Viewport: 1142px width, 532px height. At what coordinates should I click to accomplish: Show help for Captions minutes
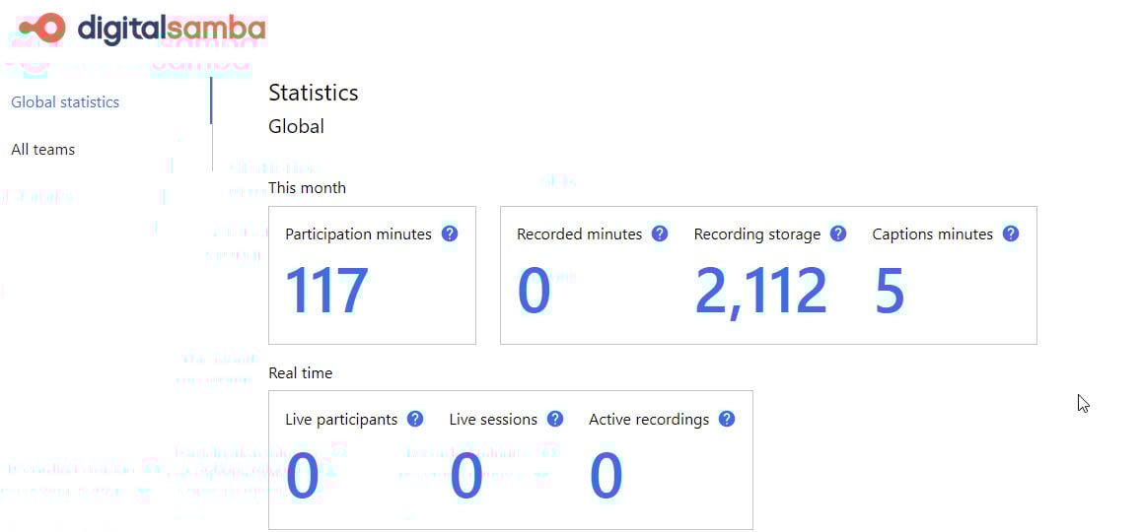click(1011, 234)
